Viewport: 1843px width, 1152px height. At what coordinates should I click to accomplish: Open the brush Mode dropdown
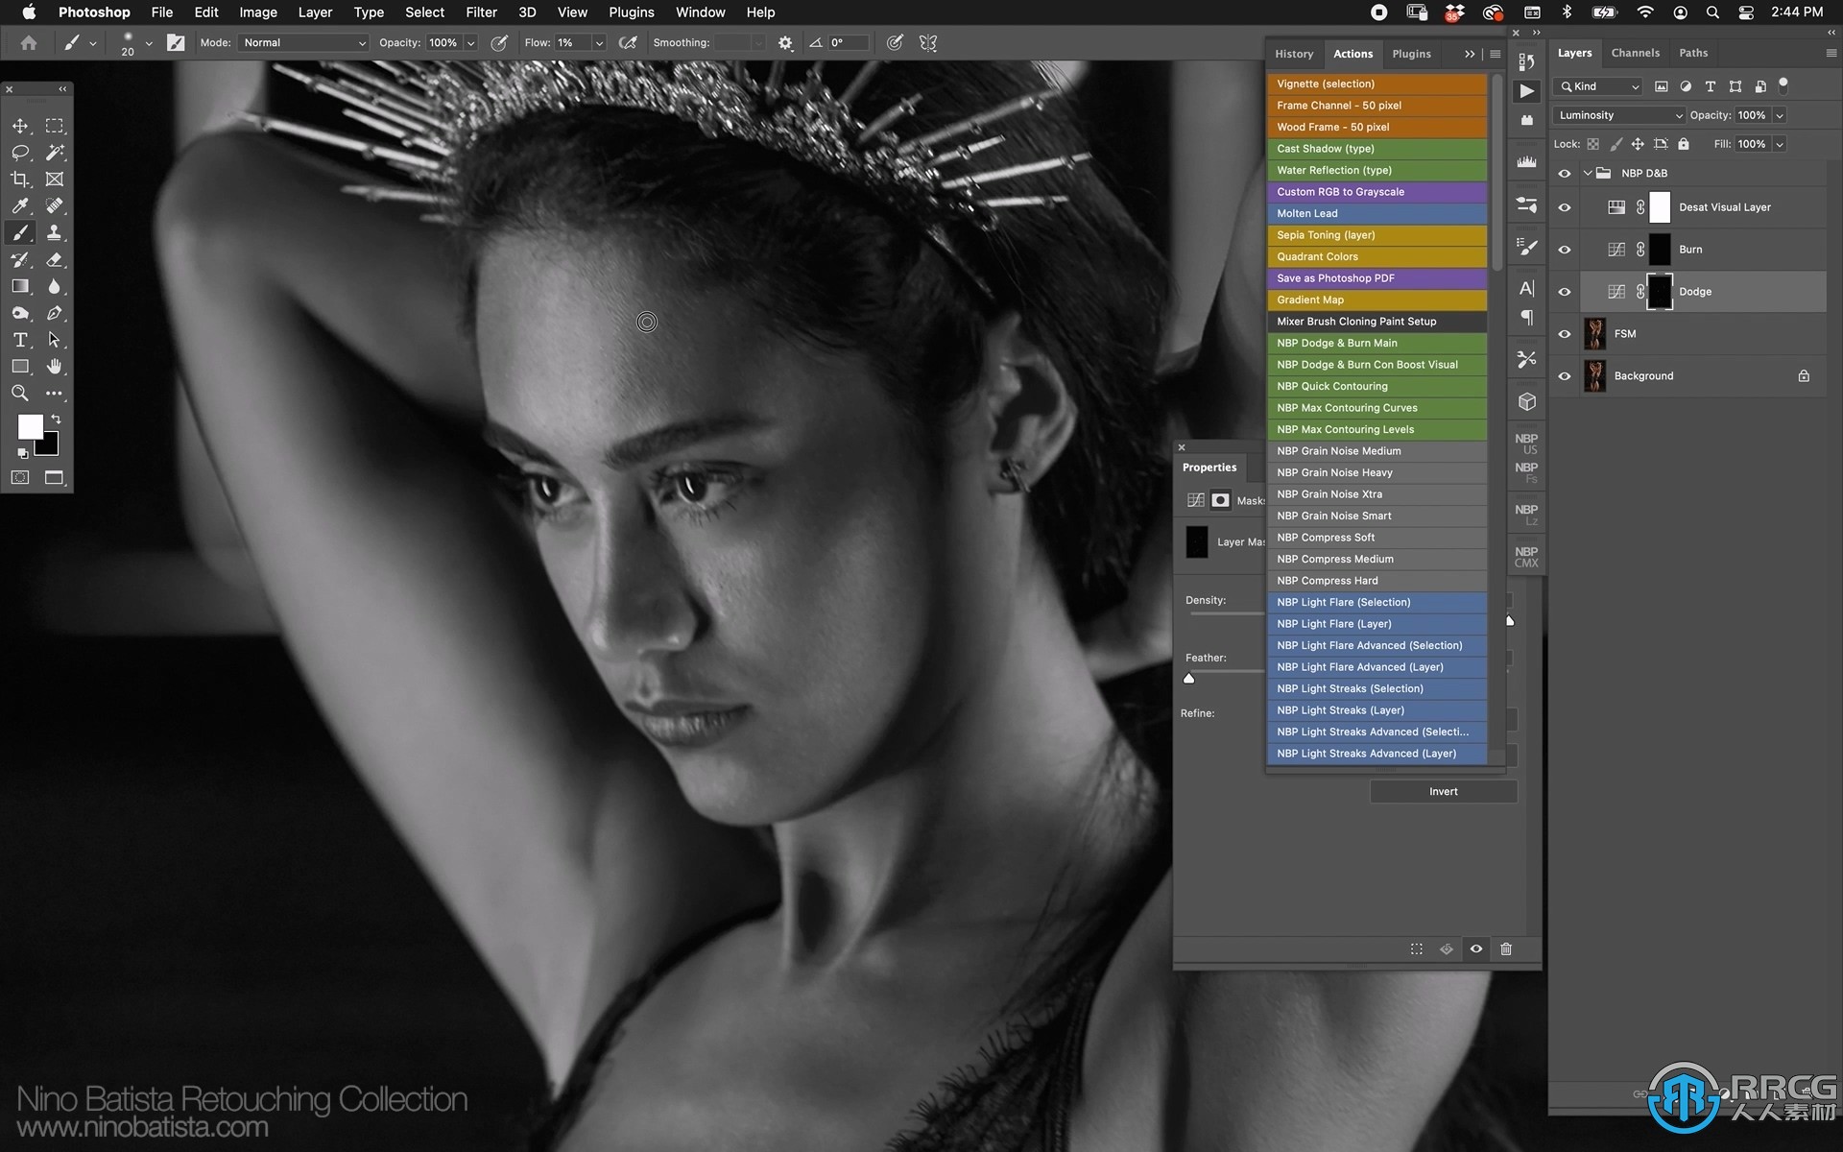coord(303,42)
